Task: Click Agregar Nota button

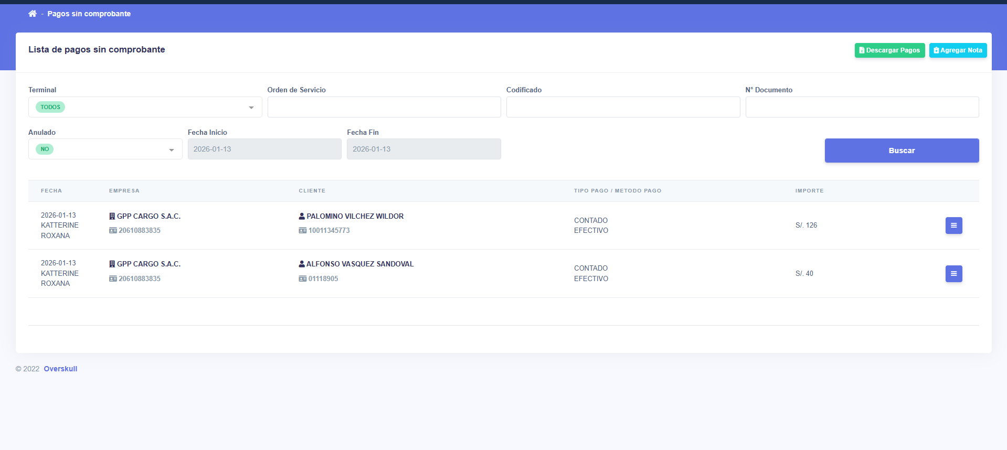Action: (x=958, y=50)
